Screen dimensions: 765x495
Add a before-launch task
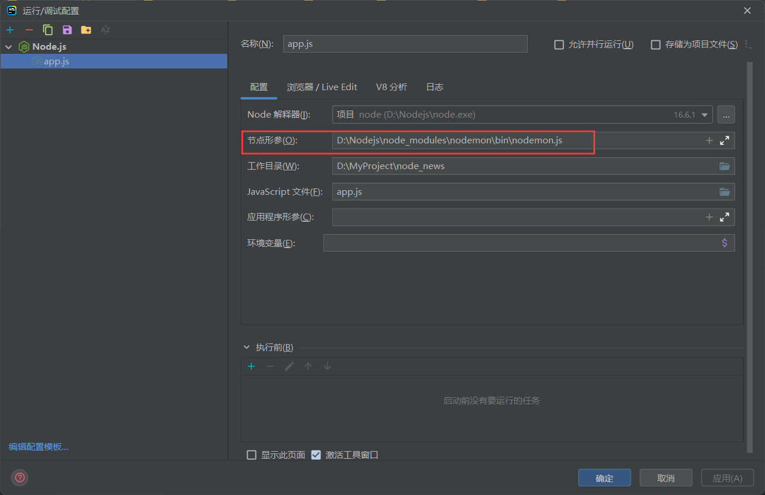click(251, 366)
